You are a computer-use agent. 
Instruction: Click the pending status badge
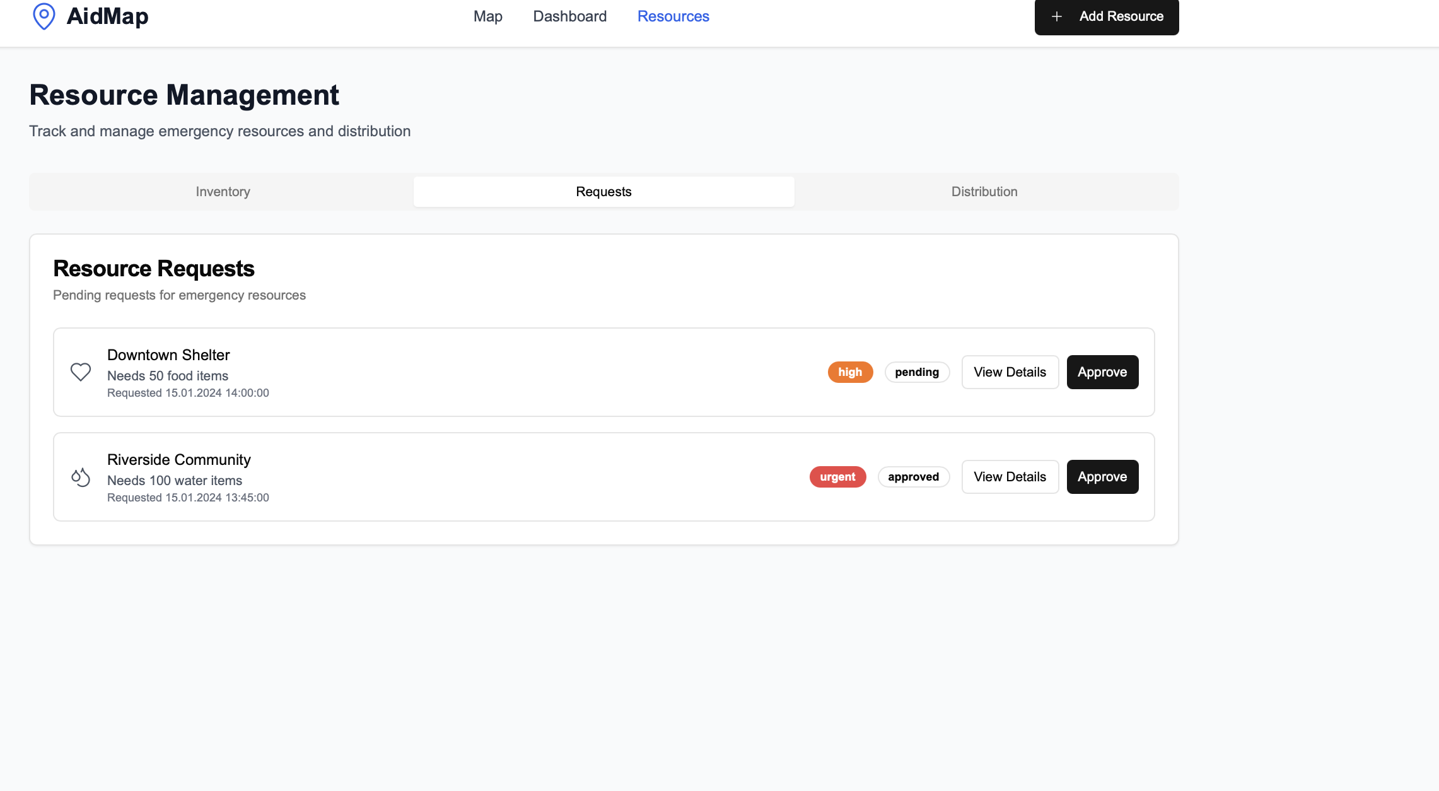click(916, 372)
